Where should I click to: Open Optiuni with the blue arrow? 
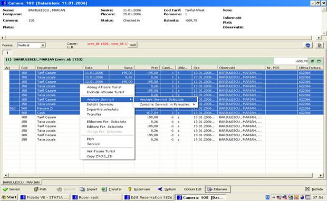167,189
